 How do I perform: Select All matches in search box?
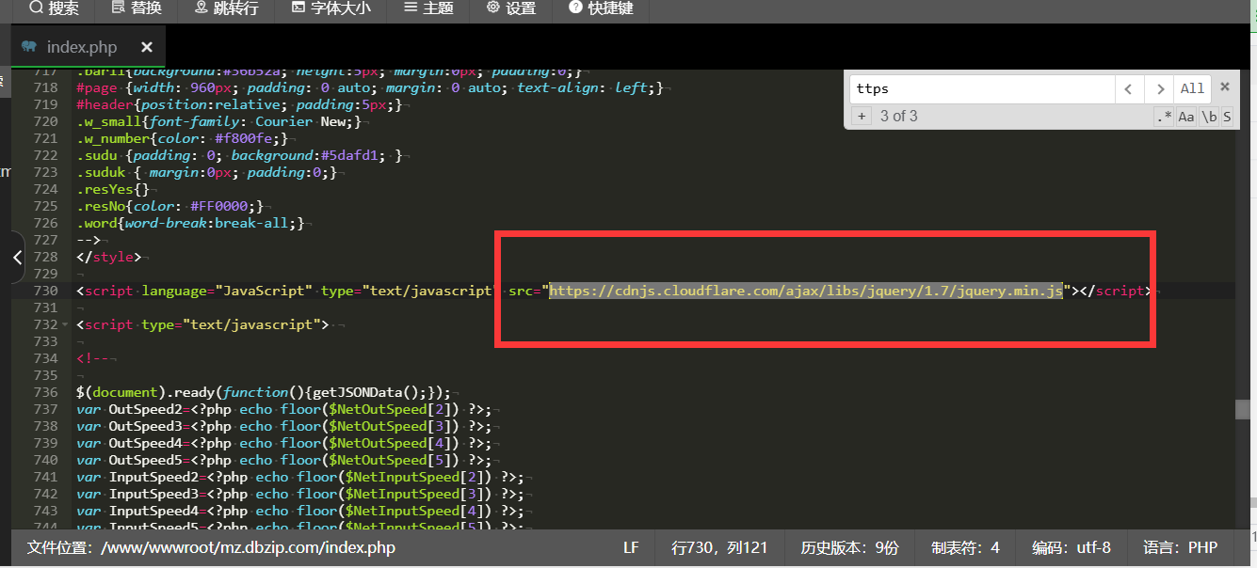click(x=1192, y=88)
